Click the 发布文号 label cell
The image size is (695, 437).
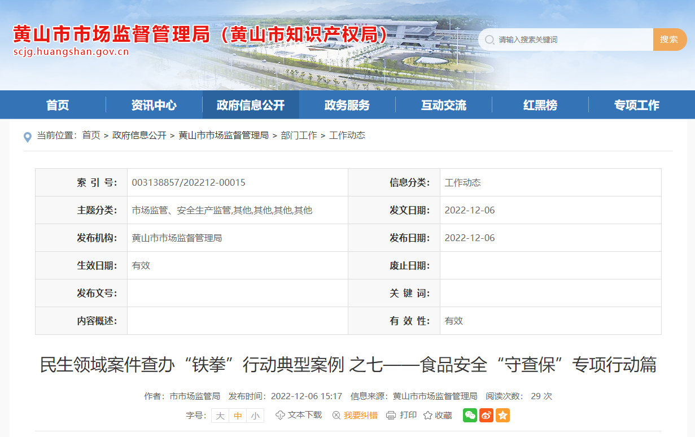coord(81,294)
